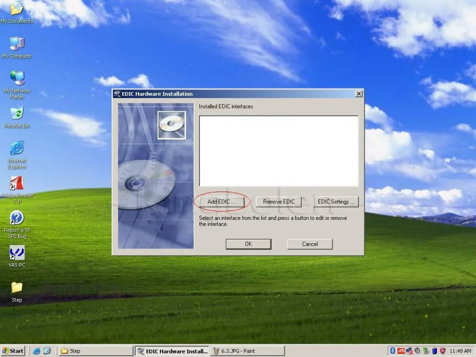476x357 pixels.
Task: Switch to the 6.3.JPG - Paint taskbar button
Action: tap(248, 351)
